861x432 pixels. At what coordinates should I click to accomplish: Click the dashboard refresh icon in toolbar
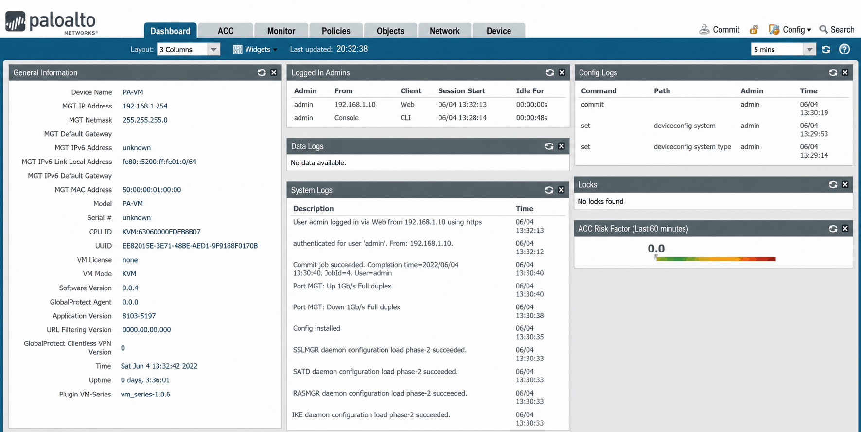click(826, 49)
